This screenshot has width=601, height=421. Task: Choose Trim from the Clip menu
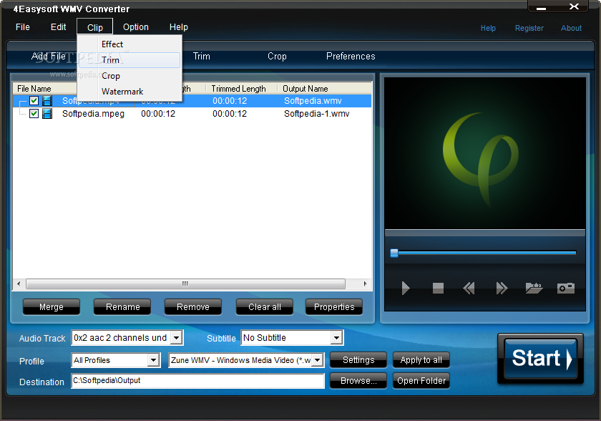pos(130,60)
